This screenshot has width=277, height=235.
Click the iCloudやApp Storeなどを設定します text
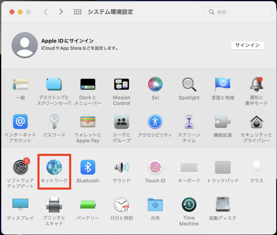click(80, 48)
